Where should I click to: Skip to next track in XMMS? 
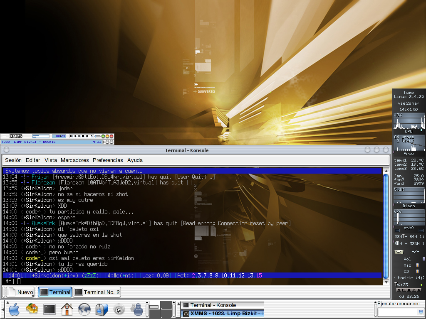click(87, 136)
